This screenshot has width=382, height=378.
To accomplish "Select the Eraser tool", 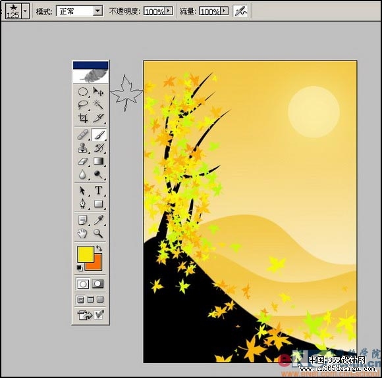I will coord(83,161).
